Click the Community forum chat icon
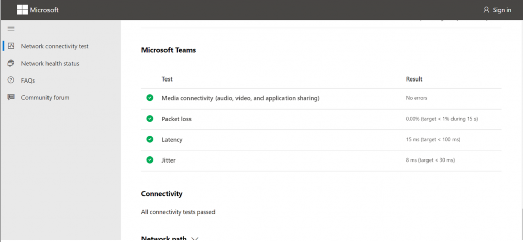The width and height of the screenshot is (523, 242). tap(11, 97)
